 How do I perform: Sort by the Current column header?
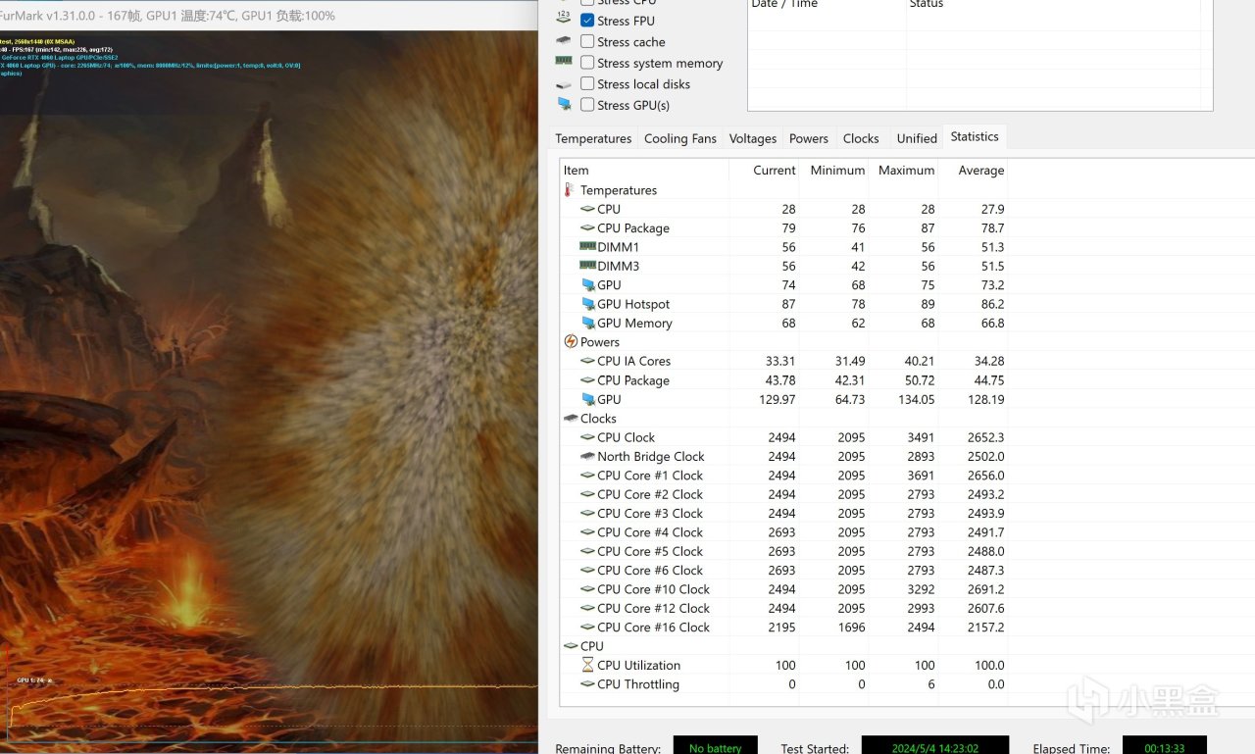(x=766, y=170)
